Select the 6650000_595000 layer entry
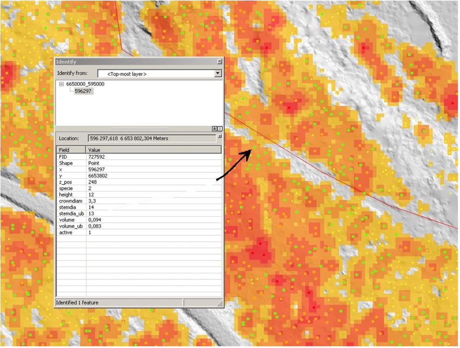This screenshot has width=460, height=348. (x=85, y=84)
